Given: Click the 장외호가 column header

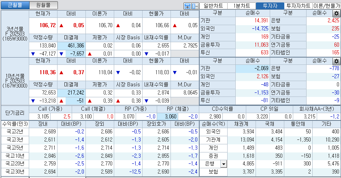Looking at the screenshot, I should pyautogui.click(x=156, y=124).
